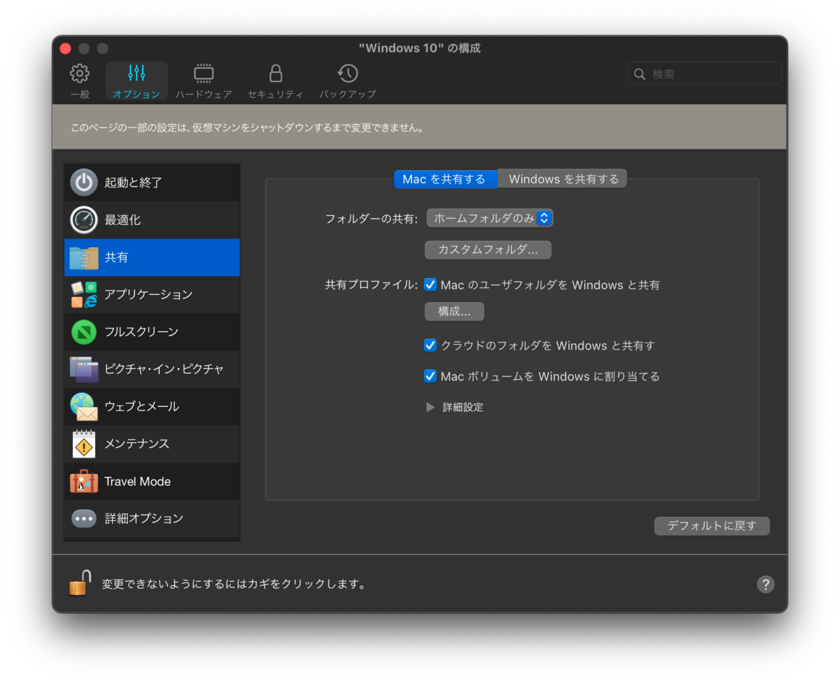This screenshot has height=682, width=840.
Task: Switch to the Mac を共有する tab
Action: (445, 179)
